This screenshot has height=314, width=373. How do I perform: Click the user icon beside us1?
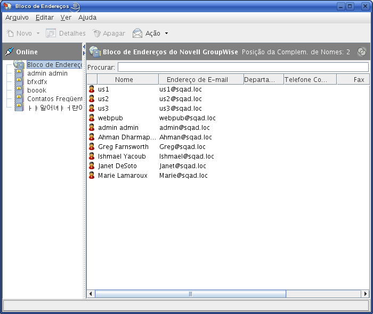coord(92,89)
